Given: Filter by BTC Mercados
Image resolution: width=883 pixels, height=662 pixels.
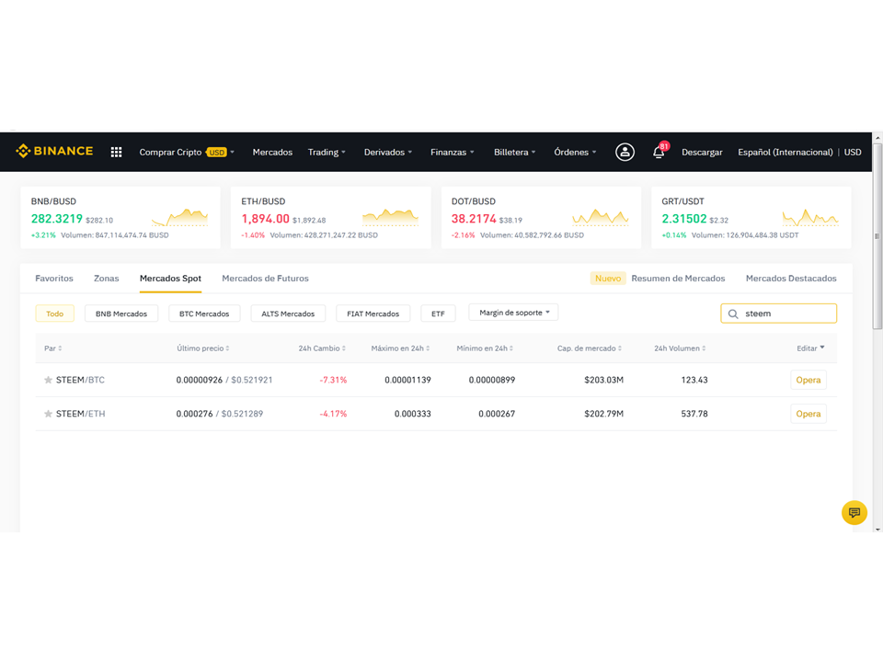Looking at the screenshot, I should coord(204,314).
